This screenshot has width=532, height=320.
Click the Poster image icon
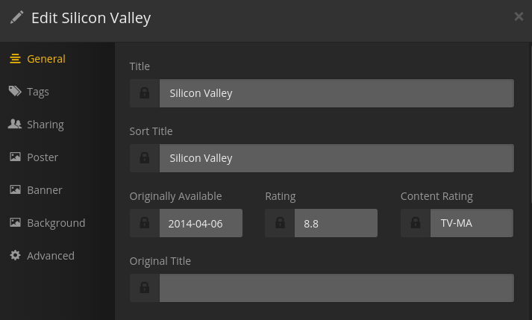(x=15, y=157)
